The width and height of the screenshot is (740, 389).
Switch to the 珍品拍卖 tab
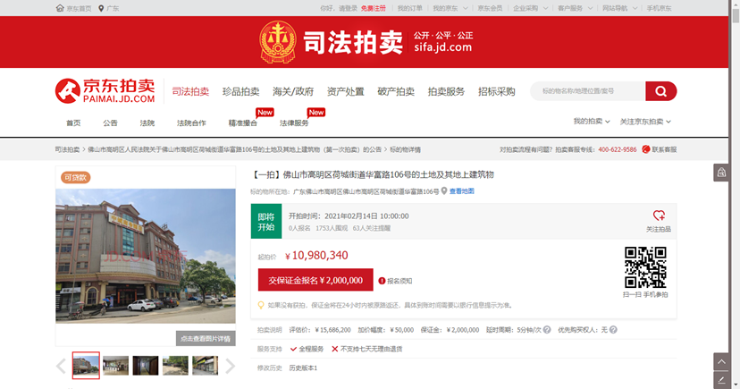[x=240, y=91]
